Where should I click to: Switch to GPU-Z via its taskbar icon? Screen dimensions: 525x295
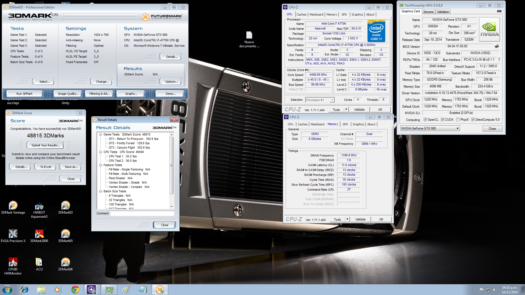pyautogui.click(x=109, y=290)
